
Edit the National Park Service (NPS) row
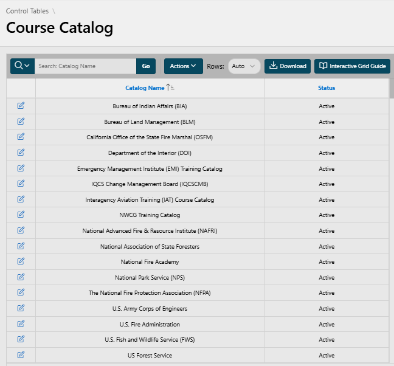21,277
